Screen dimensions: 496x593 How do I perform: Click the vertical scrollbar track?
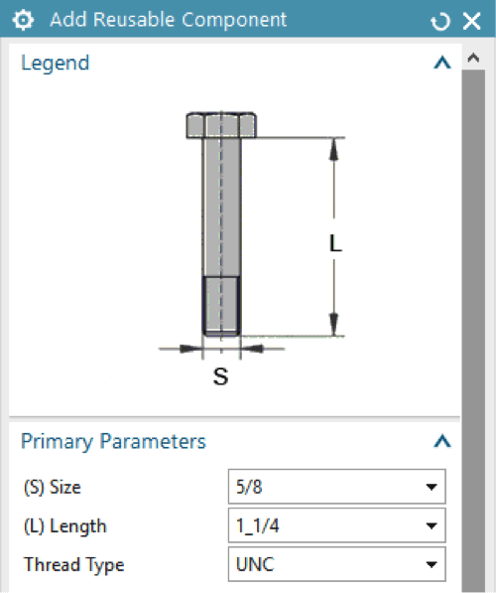tap(473, 329)
